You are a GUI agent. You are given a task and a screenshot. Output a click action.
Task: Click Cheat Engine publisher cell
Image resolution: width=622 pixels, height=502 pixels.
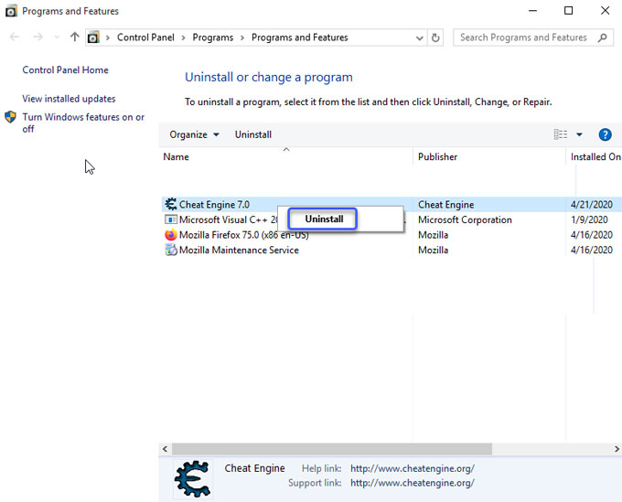445,205
